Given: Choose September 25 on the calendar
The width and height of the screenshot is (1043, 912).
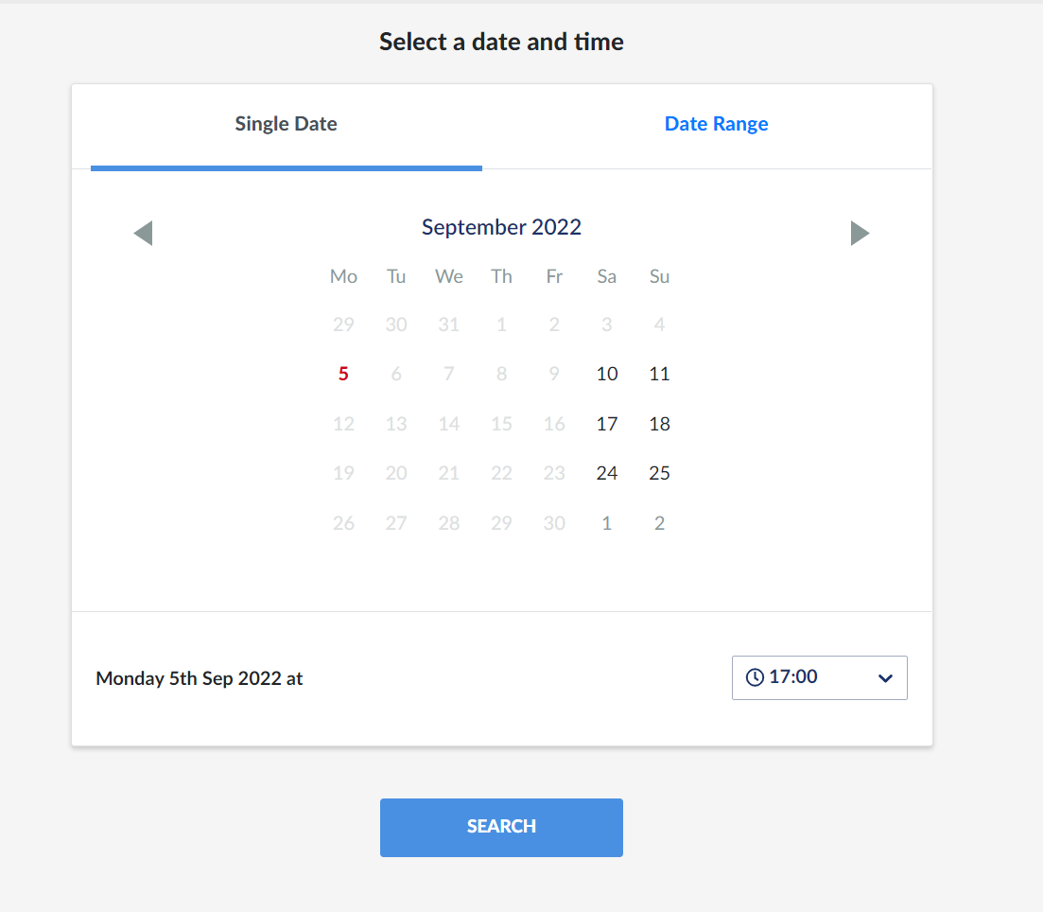Looking at the screenshot, I should pyautogui.click(x=659, y=473).
